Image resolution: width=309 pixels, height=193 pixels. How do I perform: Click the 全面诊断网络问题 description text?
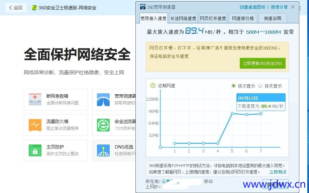[x=63, y=103]
